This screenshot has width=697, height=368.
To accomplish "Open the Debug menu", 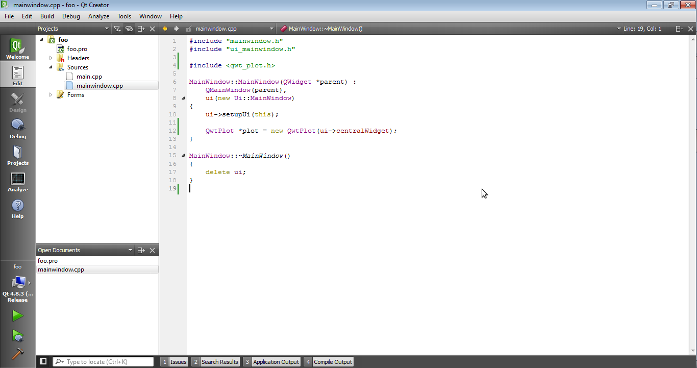I will coord(71,16).
